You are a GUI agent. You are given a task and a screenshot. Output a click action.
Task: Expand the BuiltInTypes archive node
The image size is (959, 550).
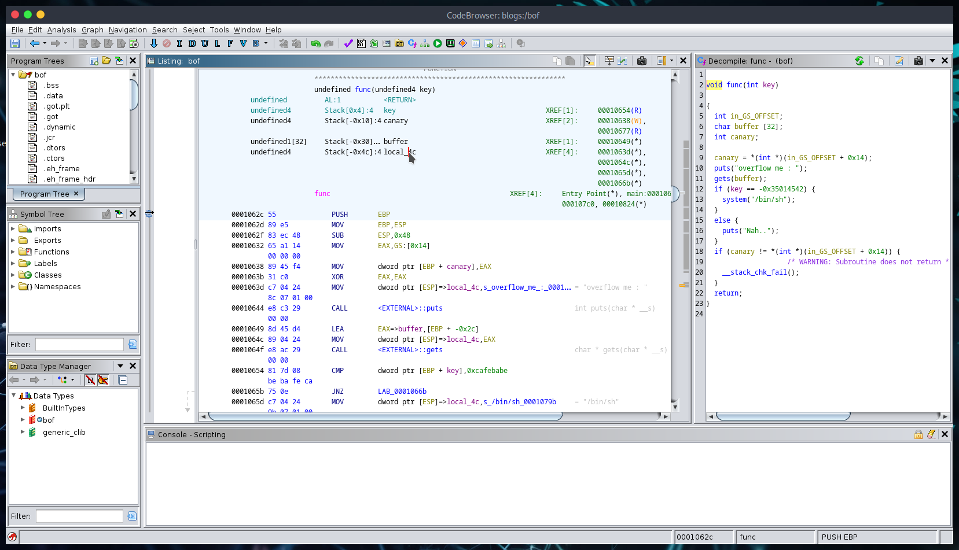click(23, 408)
